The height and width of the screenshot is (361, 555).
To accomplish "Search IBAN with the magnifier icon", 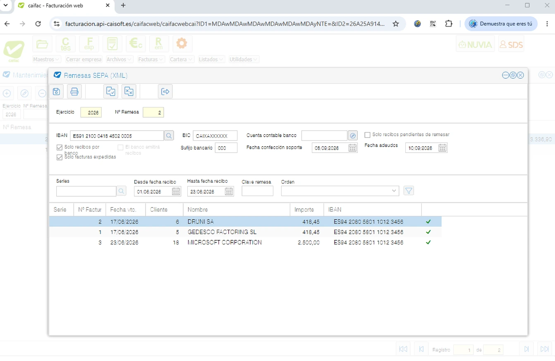I will coord(169,135).
